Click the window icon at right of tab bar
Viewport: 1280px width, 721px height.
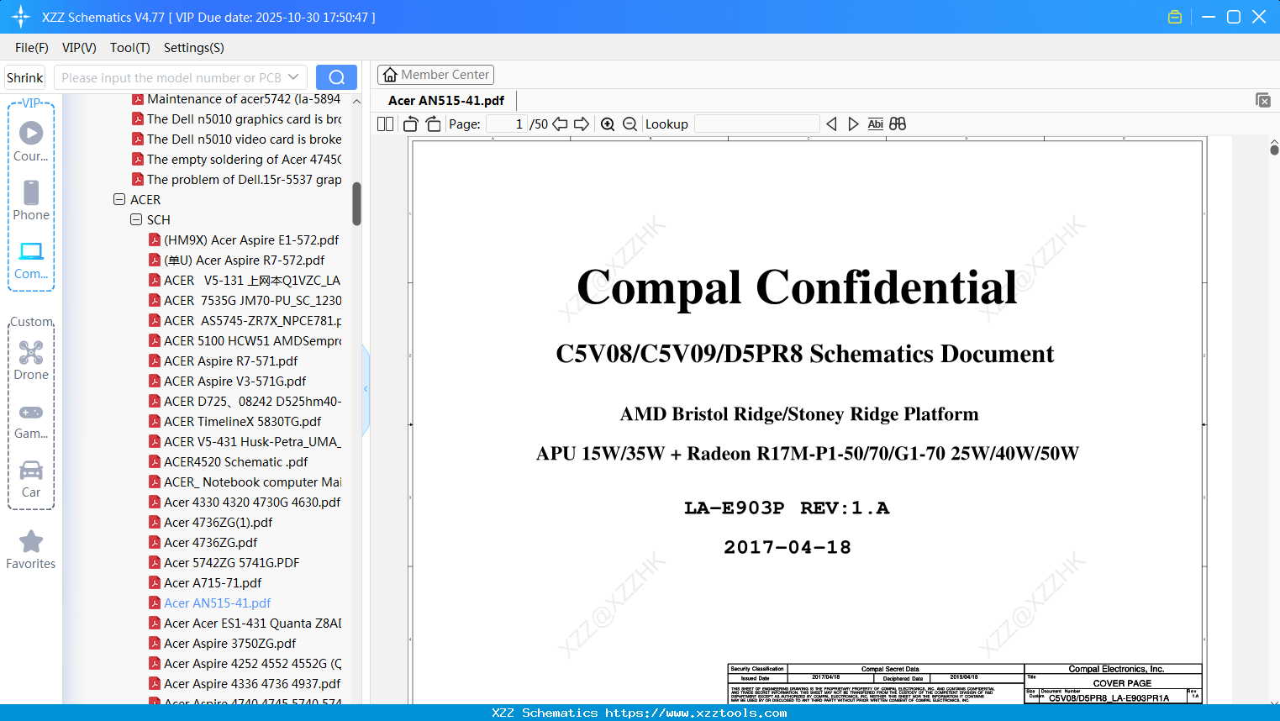click(1263, 100)
